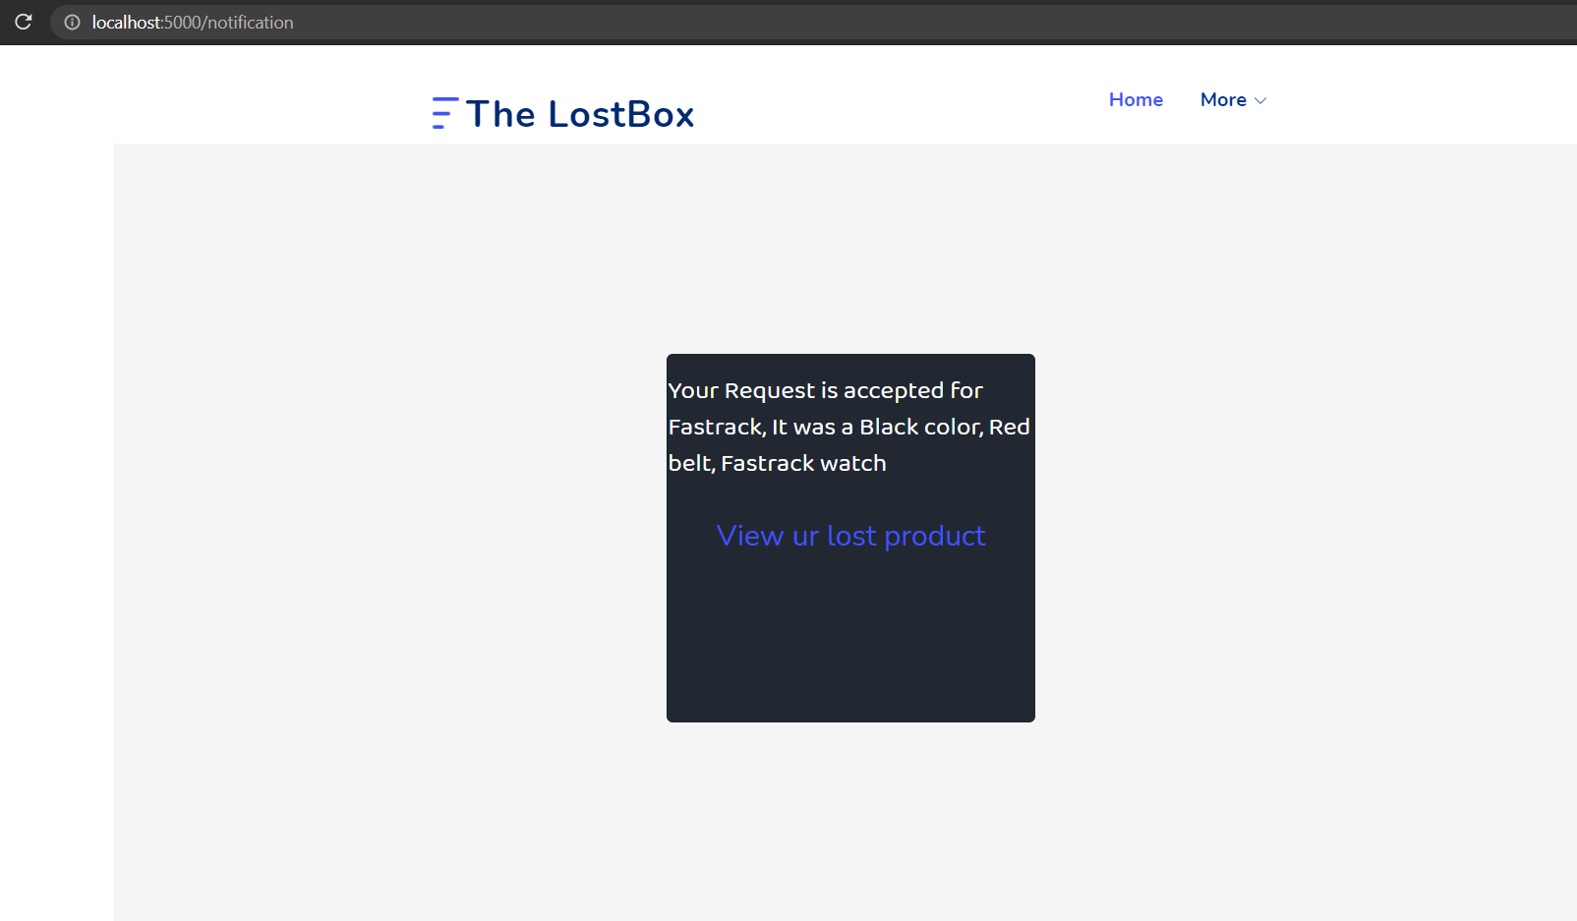
Task: Open the View ur lost product link
Action: [x=850, y=536]
